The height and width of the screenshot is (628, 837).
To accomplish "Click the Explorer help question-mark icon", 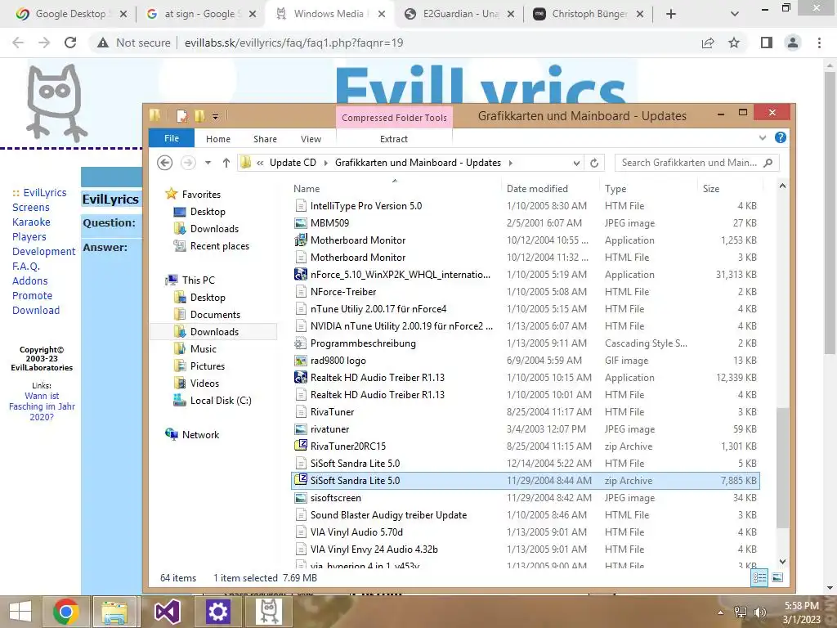I will pyautogui.click(x=780, y=137).
